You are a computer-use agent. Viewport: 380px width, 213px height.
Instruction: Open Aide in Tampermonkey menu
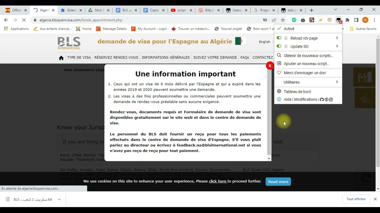coord(288,99)
